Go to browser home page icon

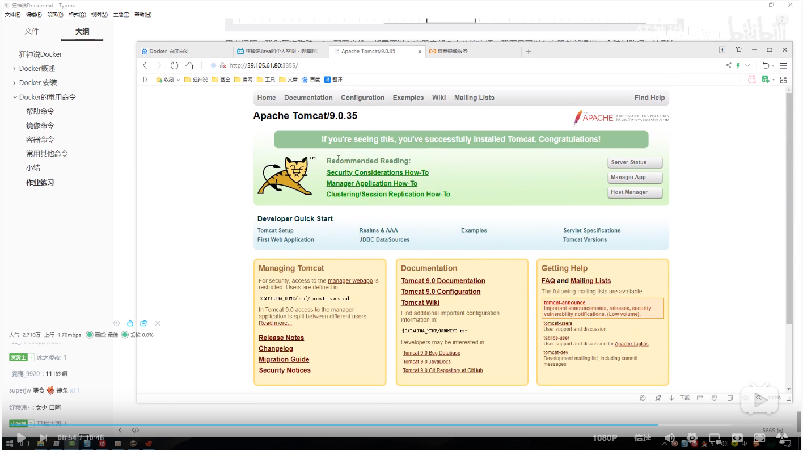[x=189, y=65]
